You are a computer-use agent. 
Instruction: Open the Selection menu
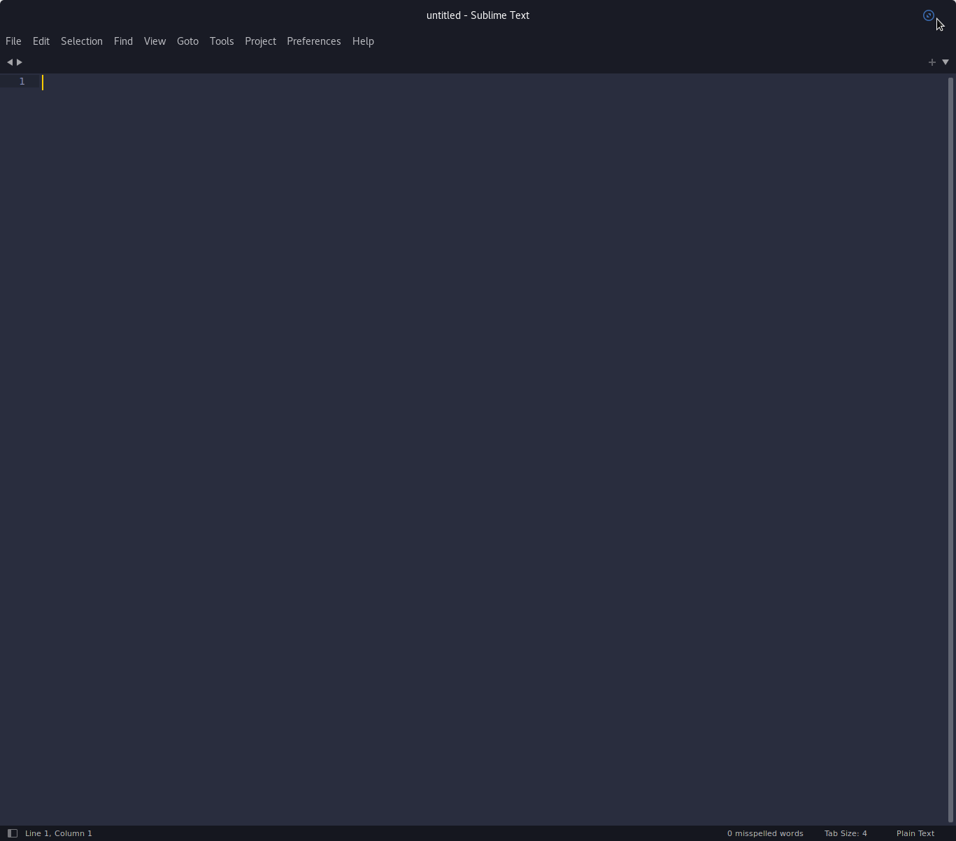pyautogui.click(x=82, y=41)
